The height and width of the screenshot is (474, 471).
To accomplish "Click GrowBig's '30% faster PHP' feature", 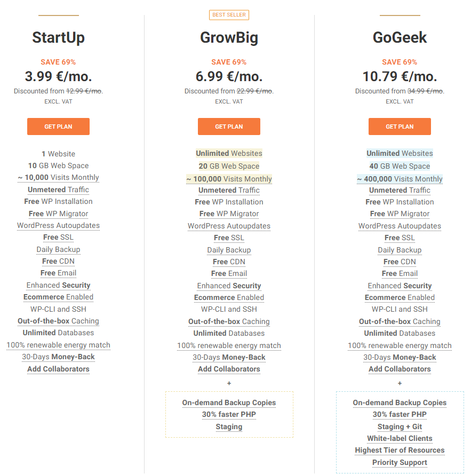I will point(229,414).
